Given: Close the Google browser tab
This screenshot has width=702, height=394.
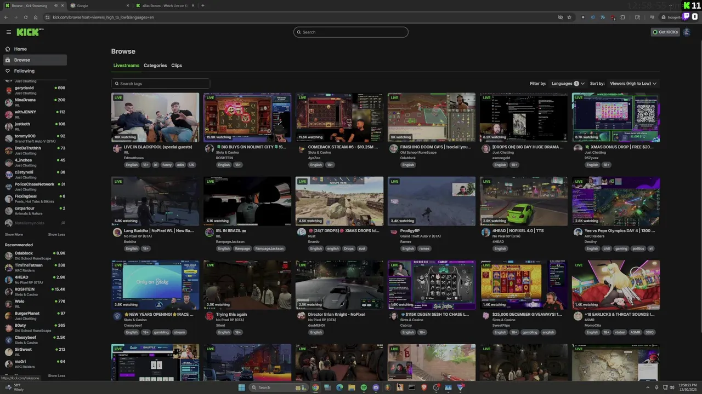Looking at the screenshot, I should point(128,5).
